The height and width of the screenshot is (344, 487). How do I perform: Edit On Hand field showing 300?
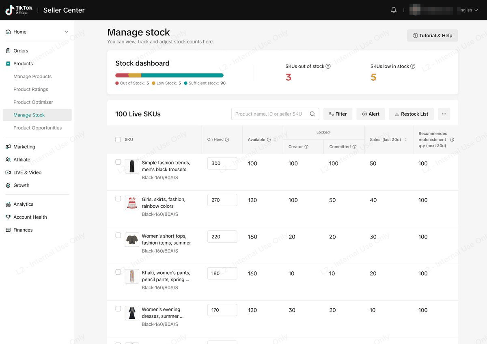222,163
